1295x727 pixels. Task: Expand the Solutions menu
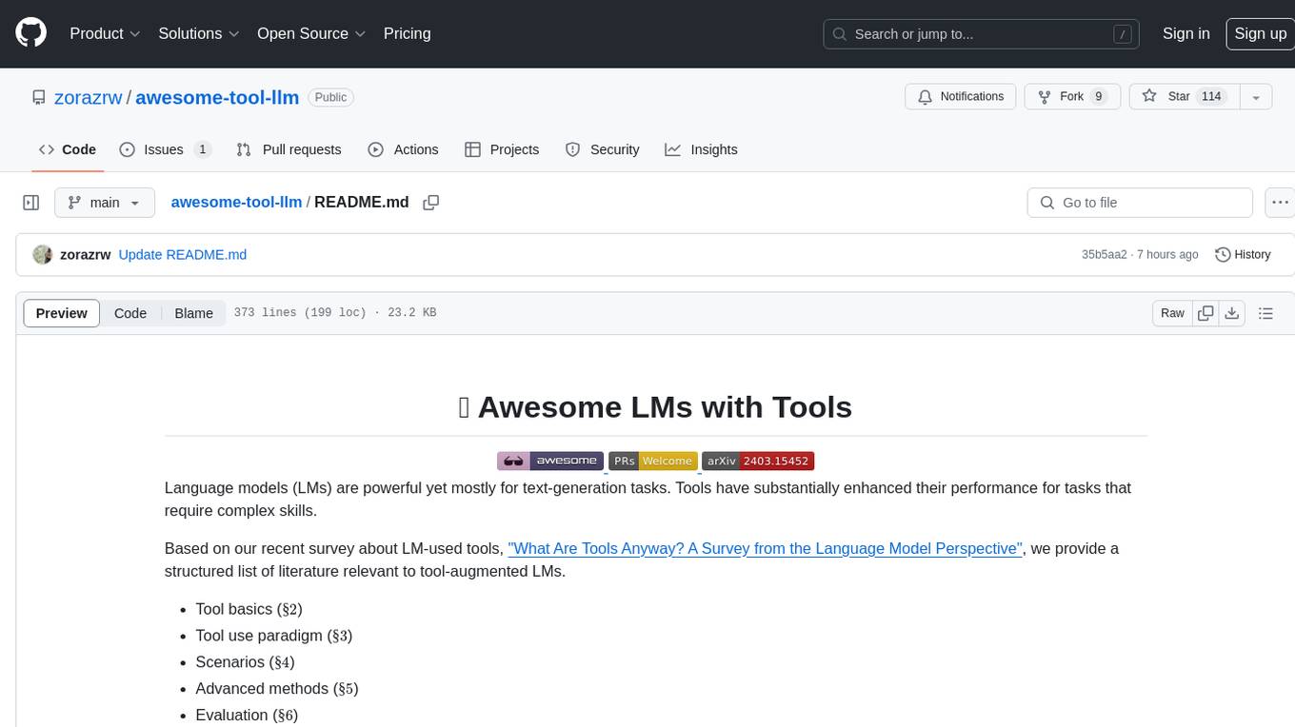tap(199, 33)
